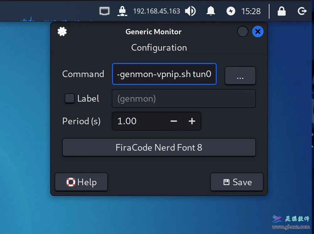Screen dimensions: 314x234
Task: Increase the period with the plus stepper
Action: click(192, 121)
